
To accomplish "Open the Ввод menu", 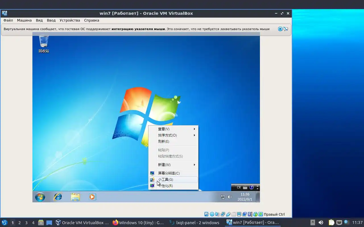I will pos(51,20).
